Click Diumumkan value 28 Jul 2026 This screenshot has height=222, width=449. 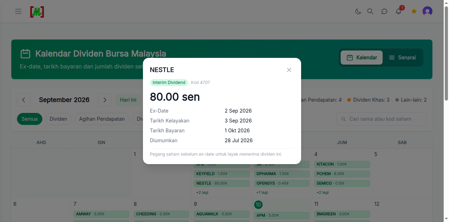pyautogui.click(x=239, y=140)
